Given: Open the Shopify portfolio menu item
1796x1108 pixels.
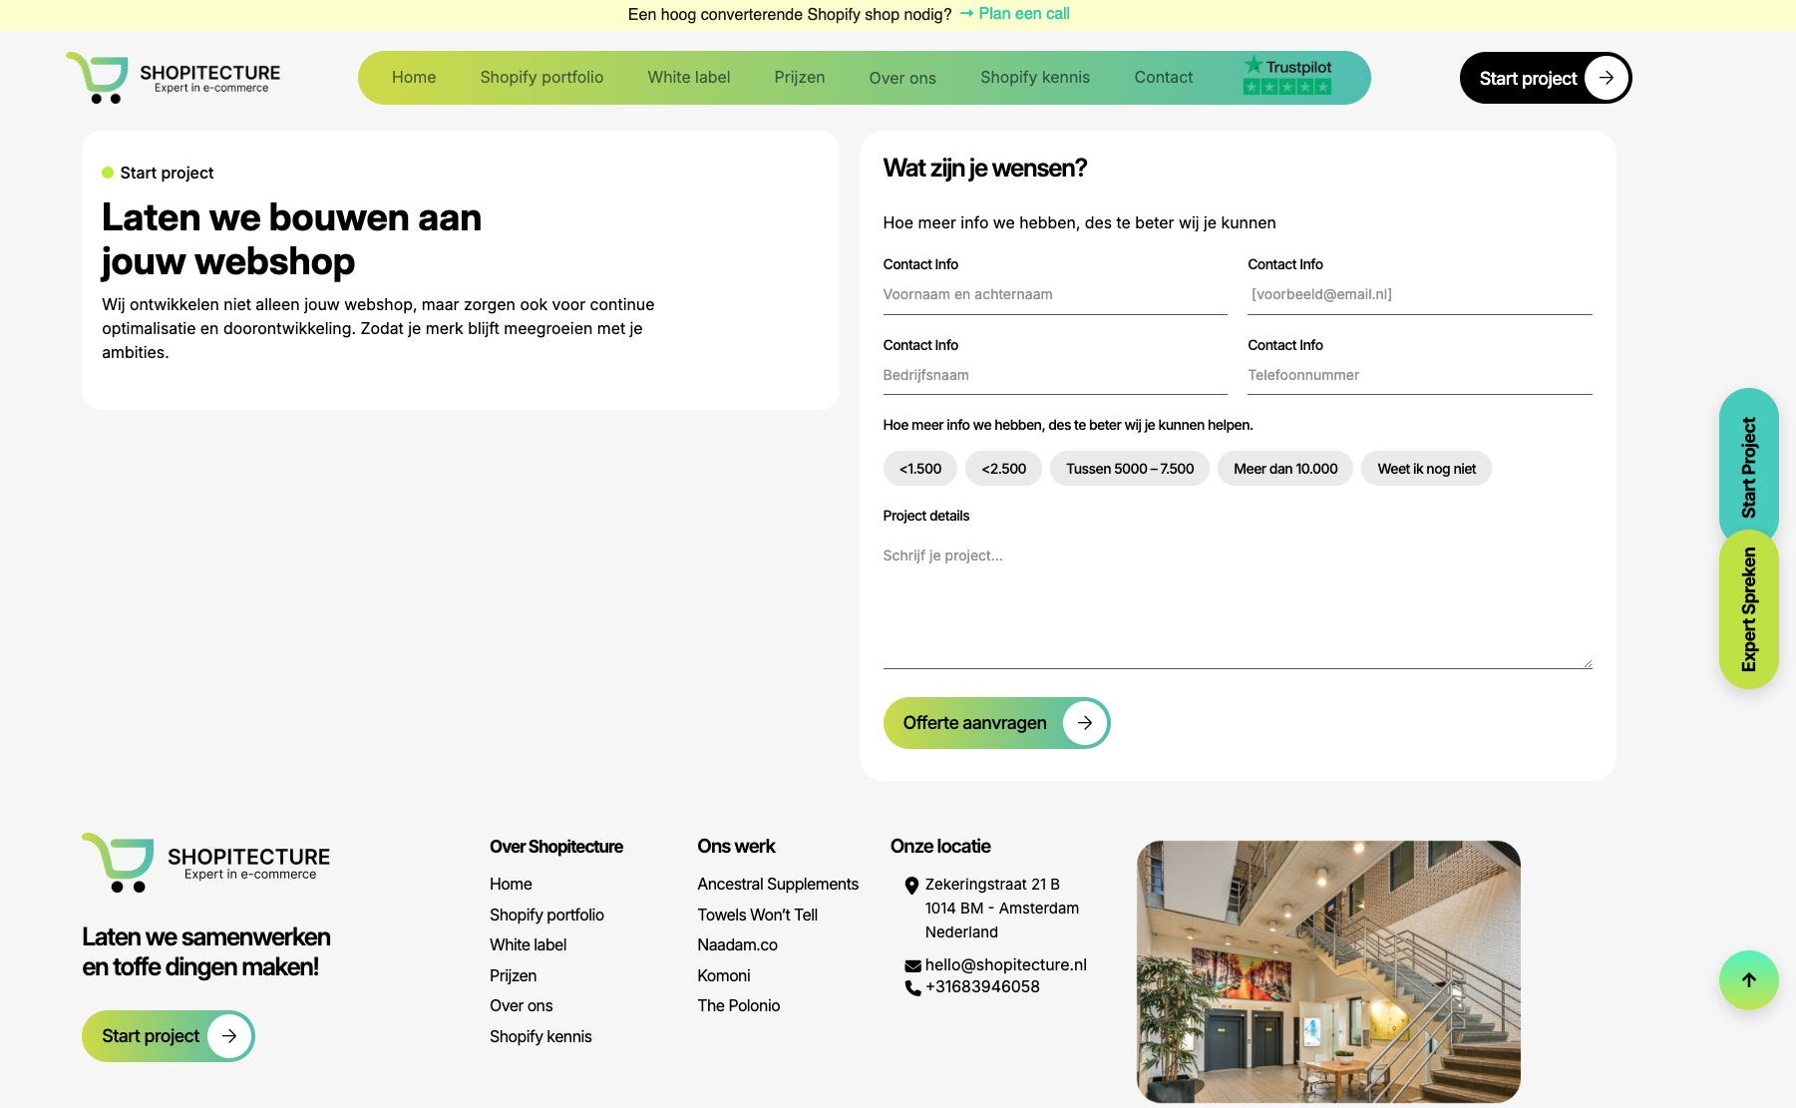Looking at the screenshot, I should click(541, 78).
